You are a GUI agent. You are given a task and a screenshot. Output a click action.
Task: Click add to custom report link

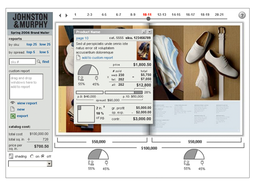coord(97,58)
